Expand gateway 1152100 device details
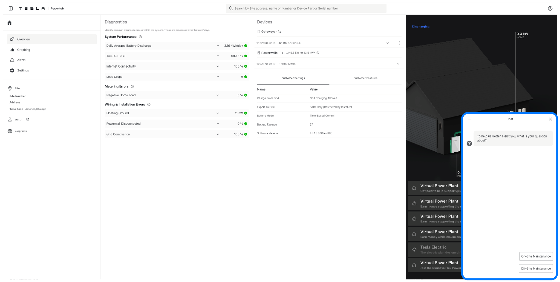This screenshot has width=560, height=282. coord(388,43)
